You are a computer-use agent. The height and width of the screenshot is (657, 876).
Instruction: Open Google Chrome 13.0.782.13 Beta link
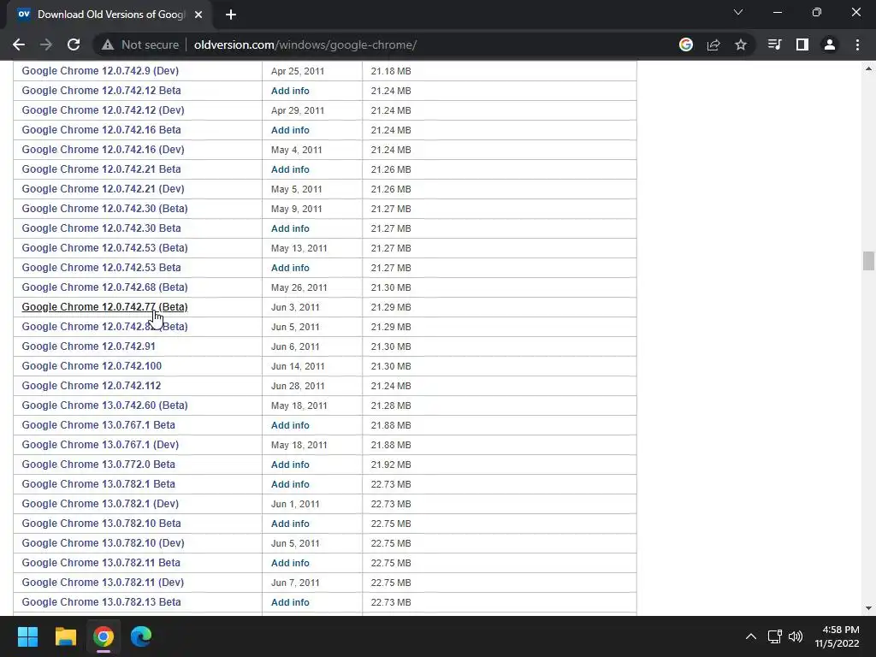[x=101, y=602]
